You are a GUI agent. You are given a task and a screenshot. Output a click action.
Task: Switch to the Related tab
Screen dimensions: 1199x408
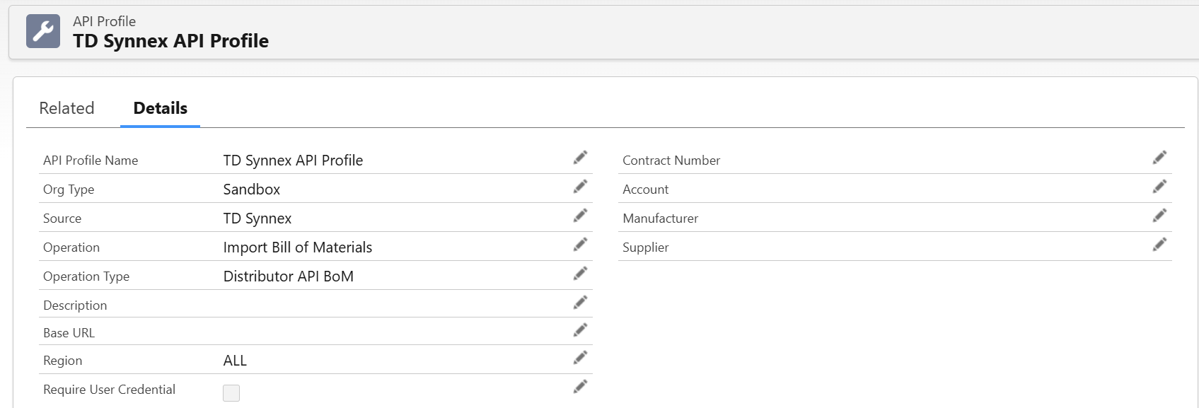tap(66, 108)
